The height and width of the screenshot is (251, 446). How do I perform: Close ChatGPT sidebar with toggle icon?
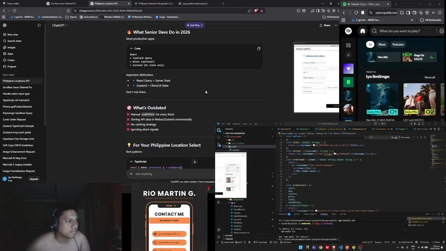pos(39,25)
